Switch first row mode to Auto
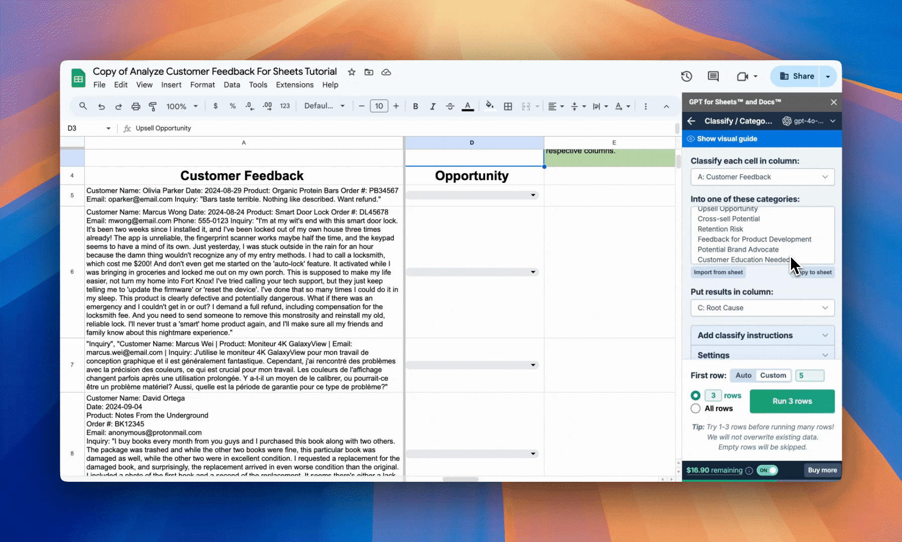Image resolution: width=902 pixels, height=542 pixels. [x=743, y=375]
